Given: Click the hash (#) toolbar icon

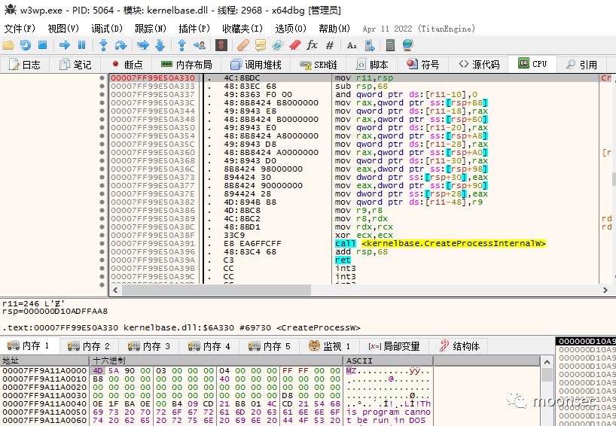Looking at the screenshot, I should (330, 45).
